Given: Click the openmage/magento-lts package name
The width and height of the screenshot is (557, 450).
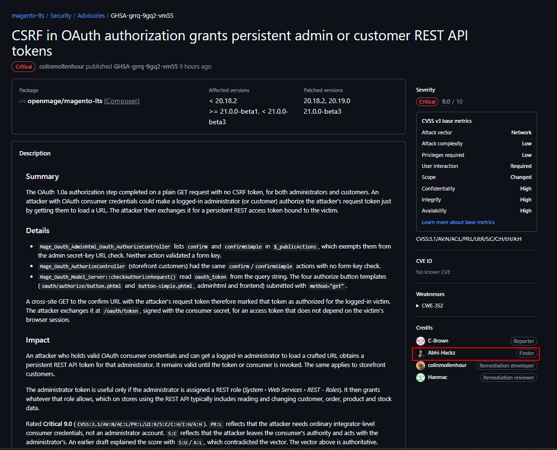Looking at the screenshot, I should 65,101.
